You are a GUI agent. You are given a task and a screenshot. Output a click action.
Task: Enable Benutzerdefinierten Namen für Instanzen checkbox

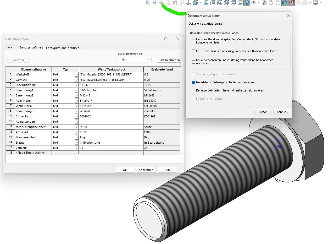[x=194, y=90]
